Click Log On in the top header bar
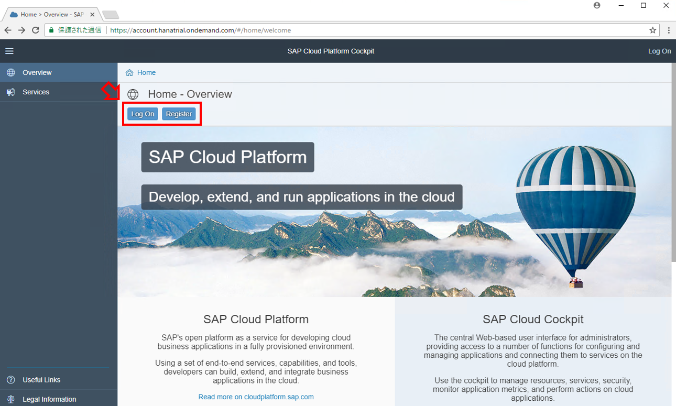 click(x=659, y=51)
